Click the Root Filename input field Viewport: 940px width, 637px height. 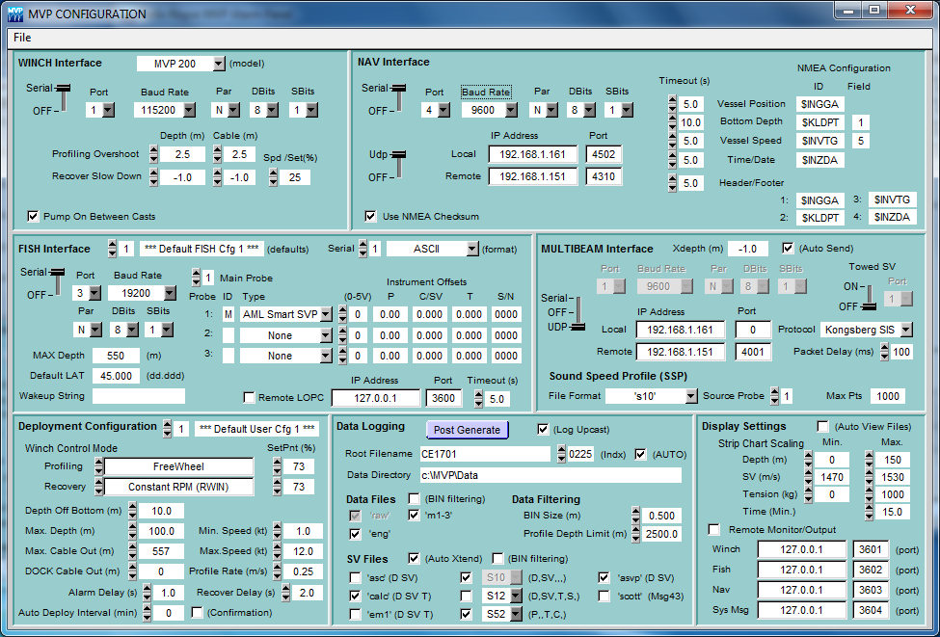[485, 454]
